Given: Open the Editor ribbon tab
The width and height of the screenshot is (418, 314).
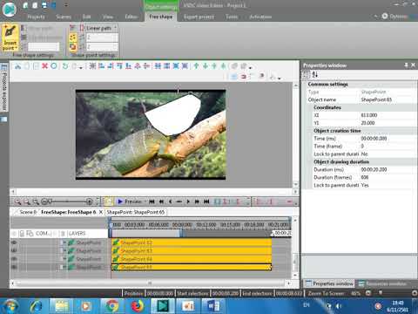Looking at the screenshot, I should pos(131,17).
